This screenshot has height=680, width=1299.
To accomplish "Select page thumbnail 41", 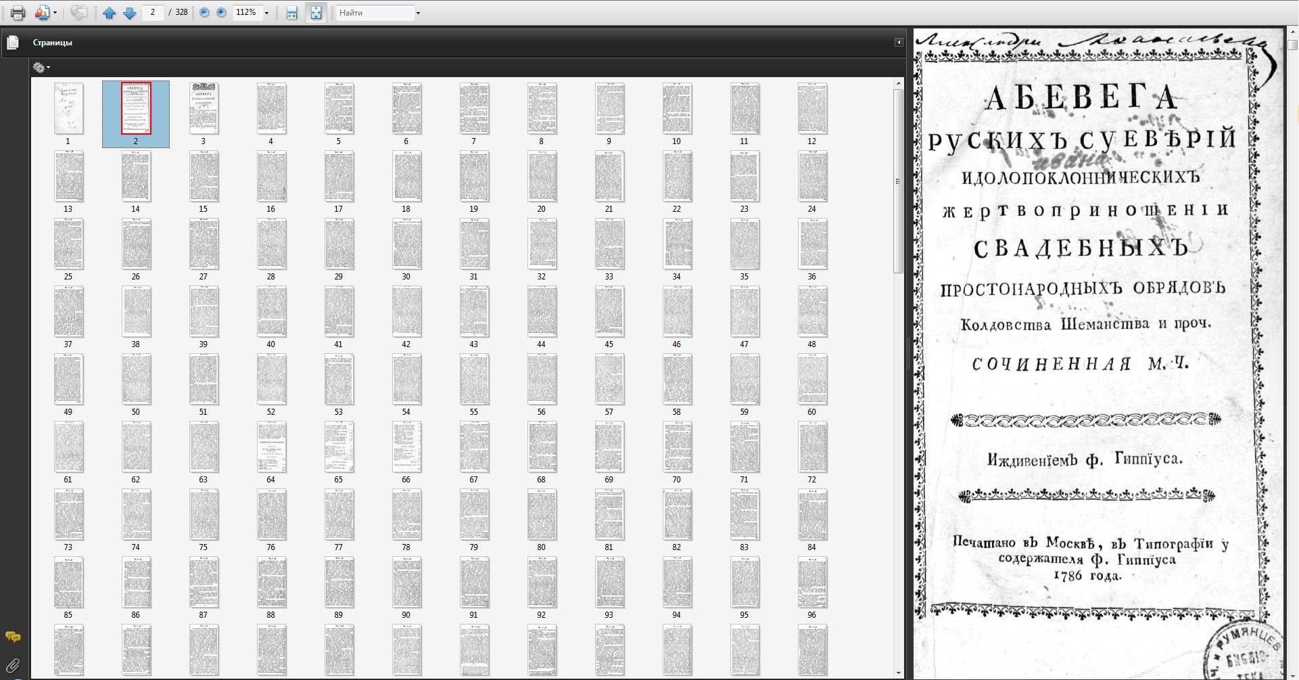I will click(x=339, y=311).
